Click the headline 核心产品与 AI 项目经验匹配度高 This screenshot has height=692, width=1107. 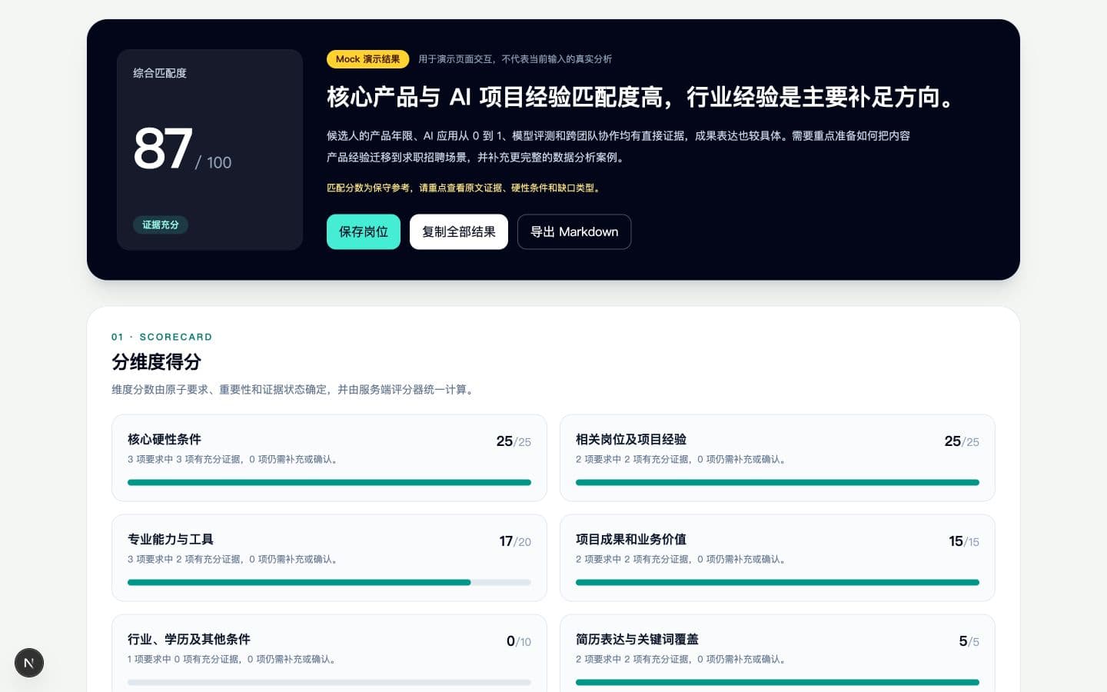click(642, 98)
